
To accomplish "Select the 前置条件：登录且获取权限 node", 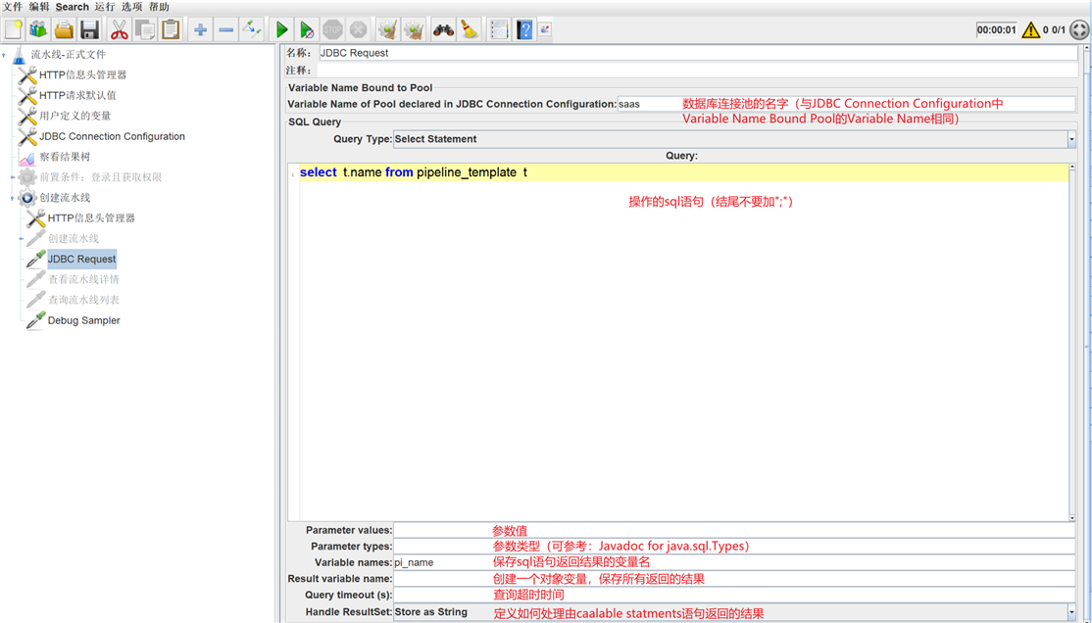I will pyautogui.click(x=100, y=176).
